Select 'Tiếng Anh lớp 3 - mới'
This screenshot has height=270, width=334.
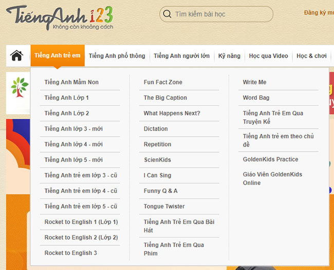[x=73, y=129]
